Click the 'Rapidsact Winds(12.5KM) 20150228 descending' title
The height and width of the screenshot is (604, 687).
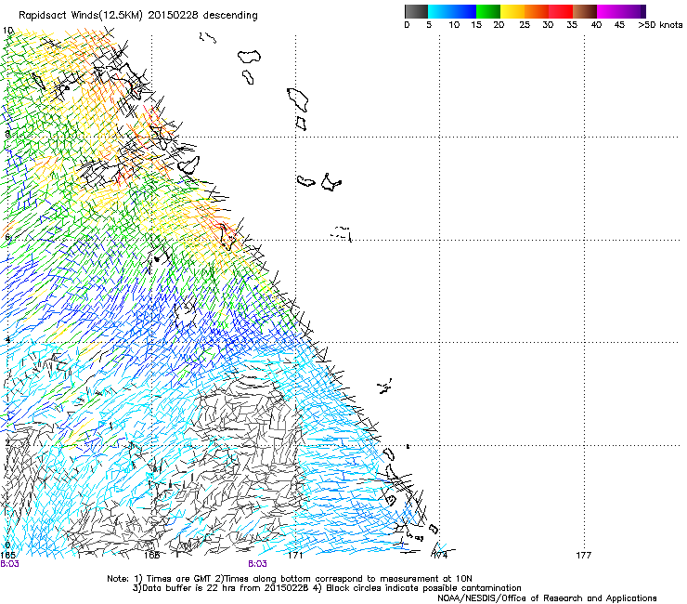coord(138,16)
